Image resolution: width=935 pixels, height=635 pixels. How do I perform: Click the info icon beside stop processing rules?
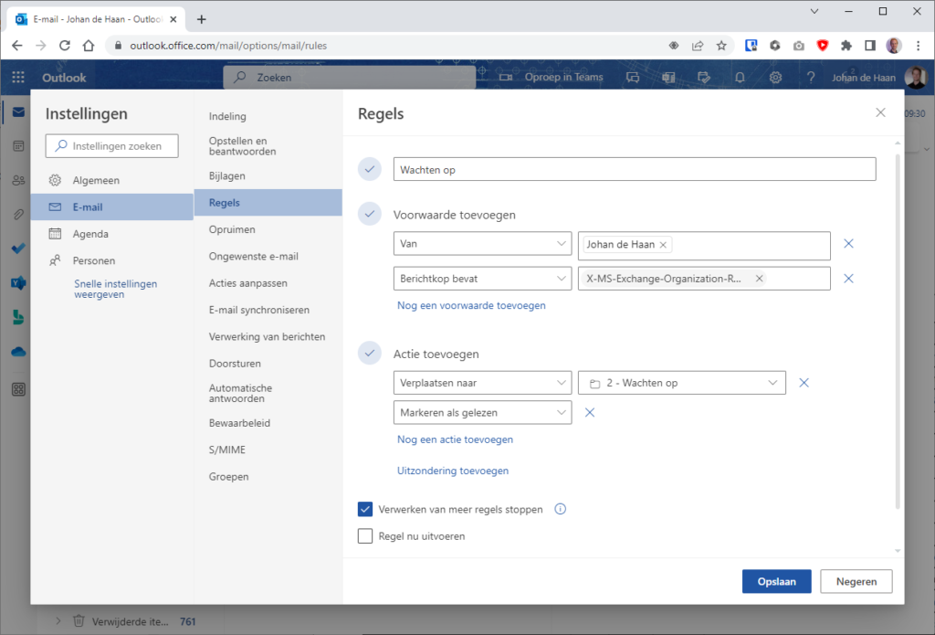click(x=561, y=509)
